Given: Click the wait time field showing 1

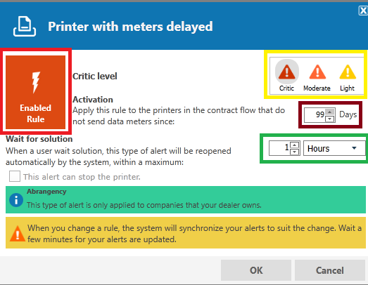Looking at the screenshot, I should point(279,148).
